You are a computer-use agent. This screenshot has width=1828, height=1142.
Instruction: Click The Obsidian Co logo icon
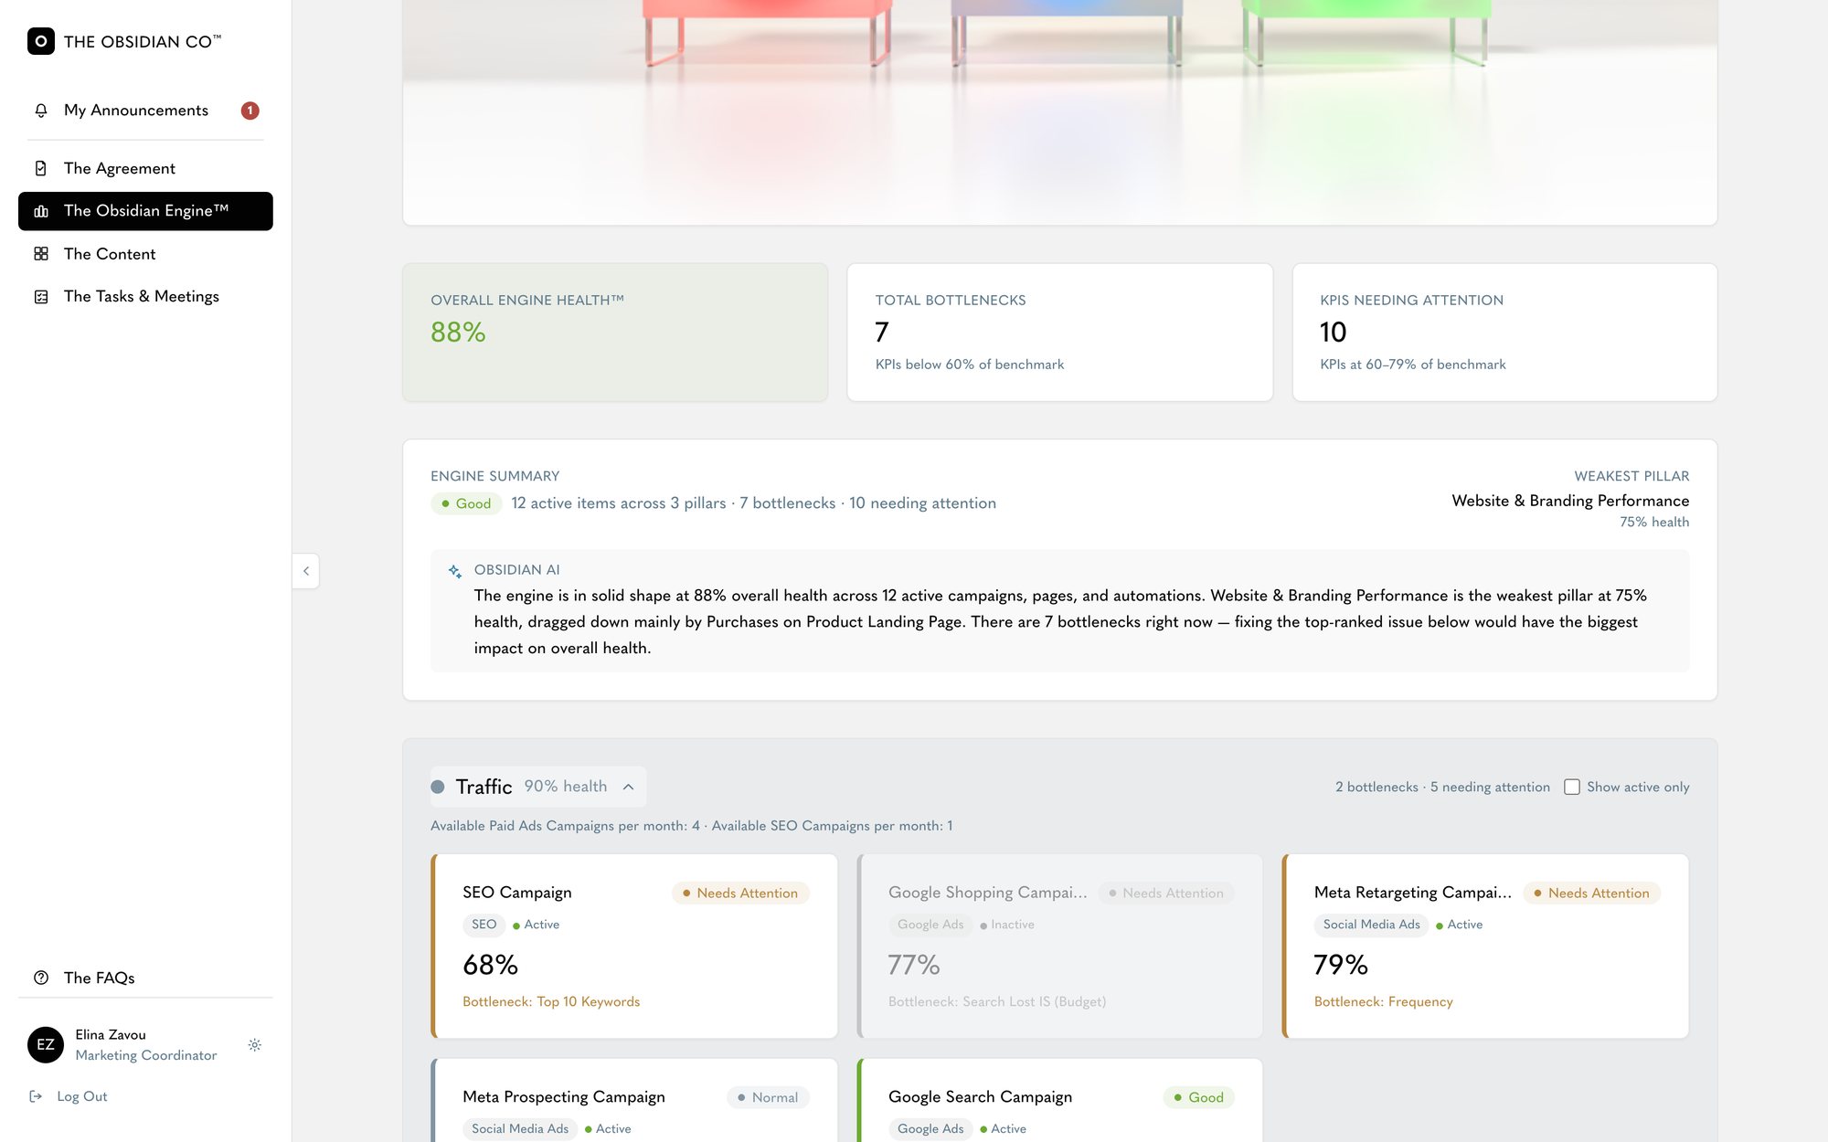click(41, 41)
